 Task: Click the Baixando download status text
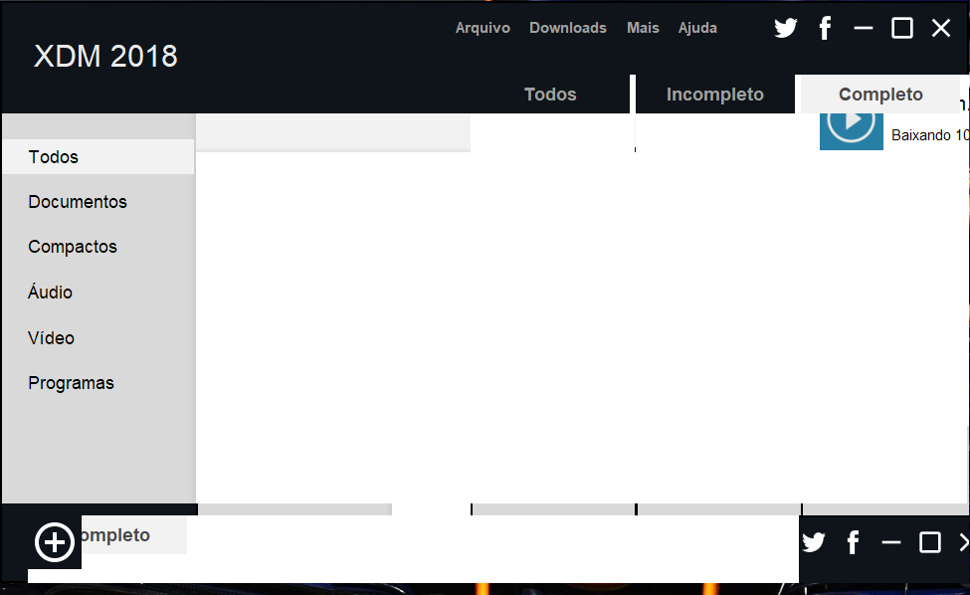(930, 135)
